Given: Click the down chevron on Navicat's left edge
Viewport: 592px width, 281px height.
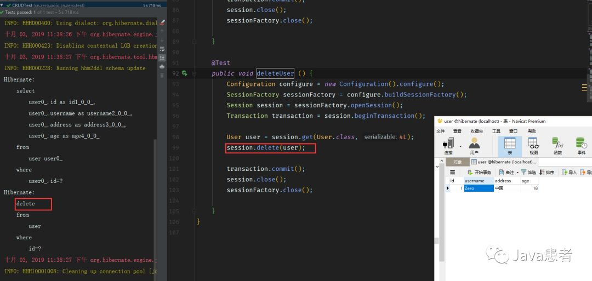Looking at the screenshot, I should [437, 166].
